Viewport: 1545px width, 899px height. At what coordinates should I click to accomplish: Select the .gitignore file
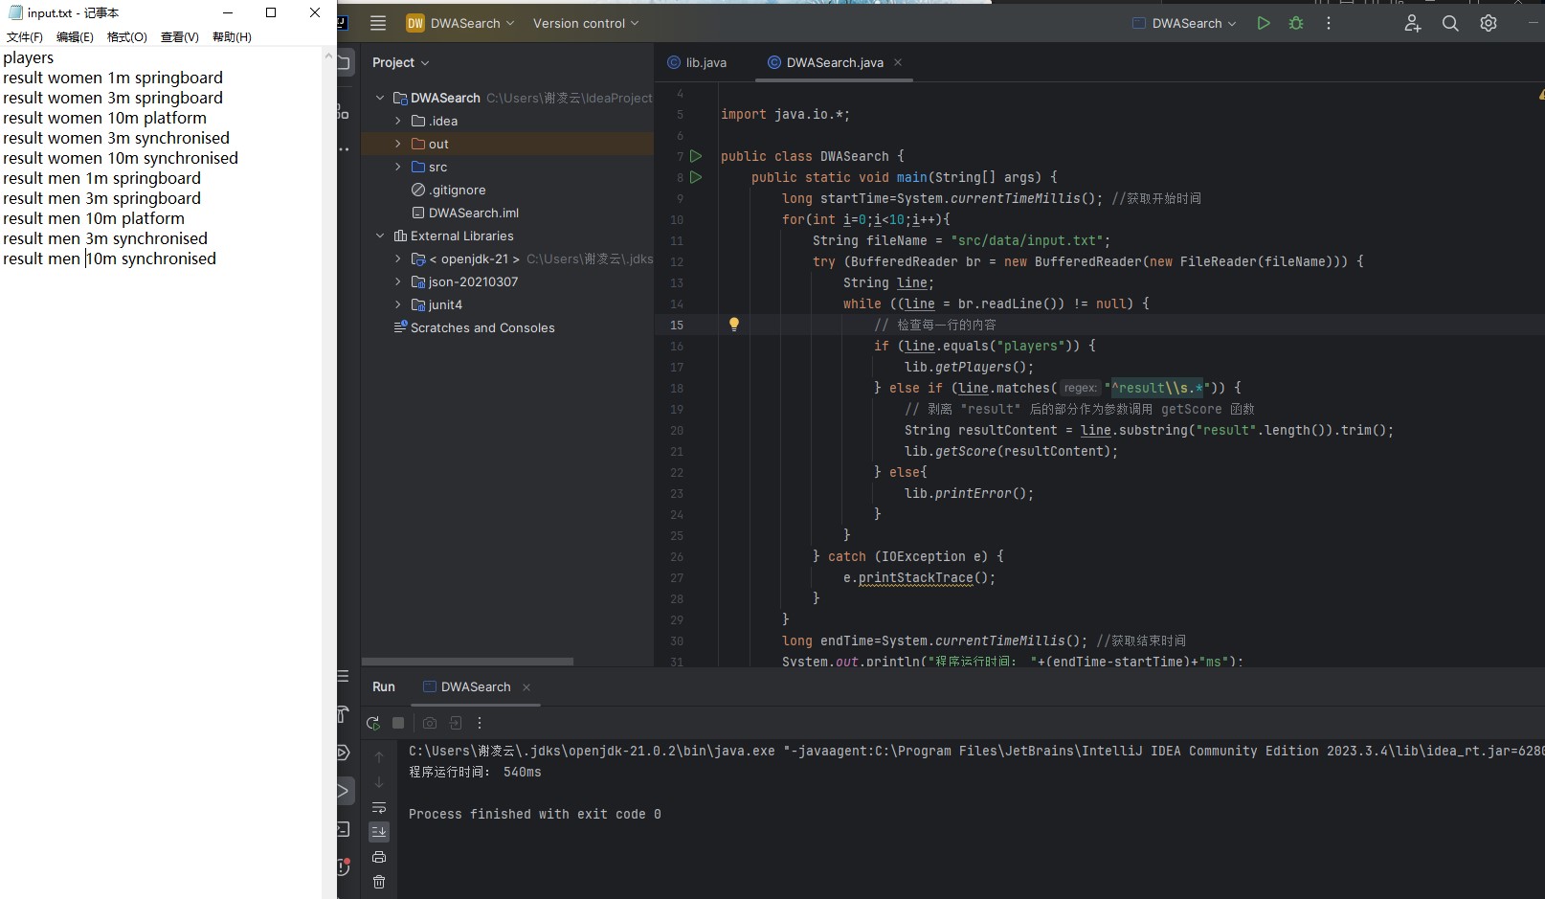click(x=448, y=190)
